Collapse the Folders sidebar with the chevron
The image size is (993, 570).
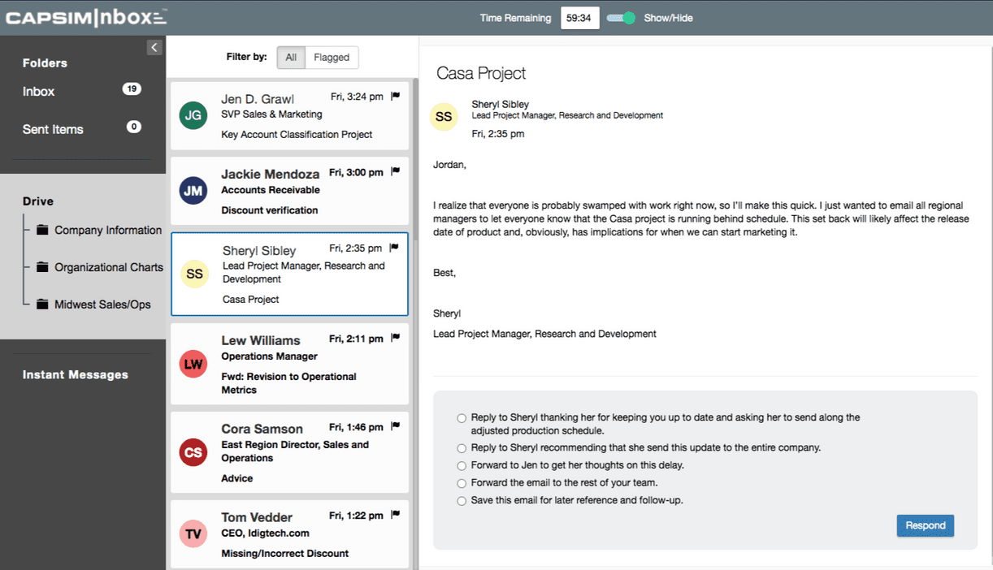154,47
